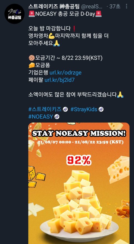Tap the cookie emoji before 모금기간

(x=32, y=58)
